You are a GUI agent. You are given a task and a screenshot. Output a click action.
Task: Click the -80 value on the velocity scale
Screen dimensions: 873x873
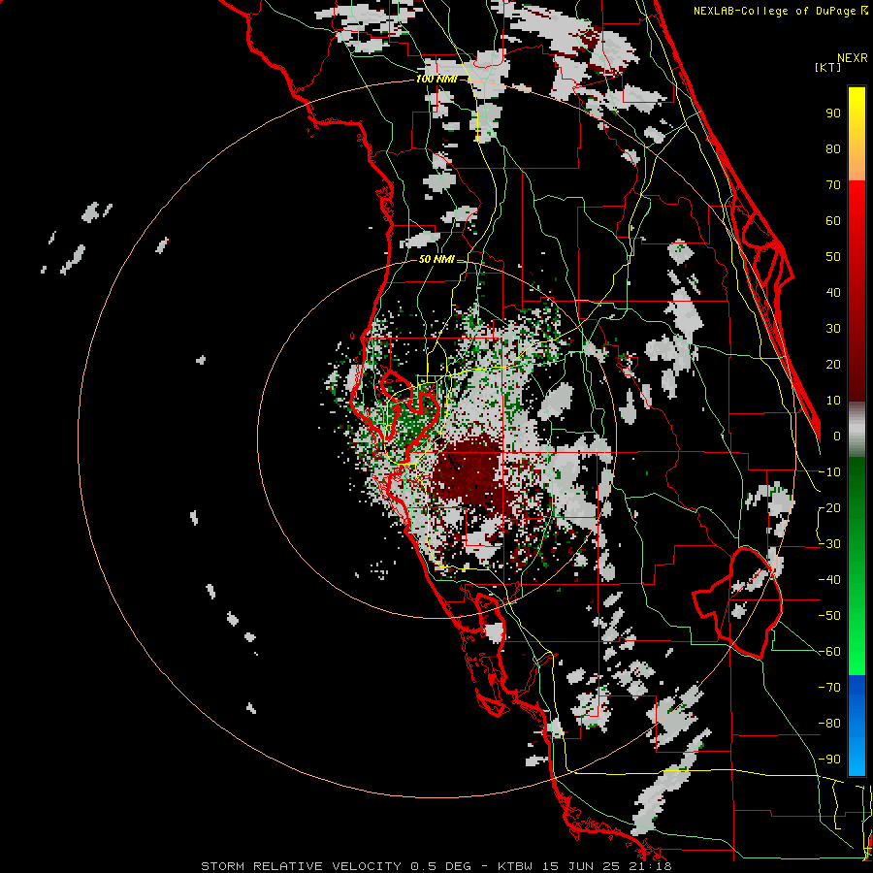coord(830,724)
